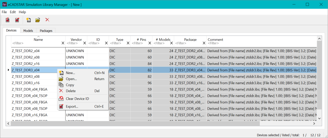Screen dimensions: 328x138
Task: Clear the Vendor column filter
Action: tap(85, 43)
